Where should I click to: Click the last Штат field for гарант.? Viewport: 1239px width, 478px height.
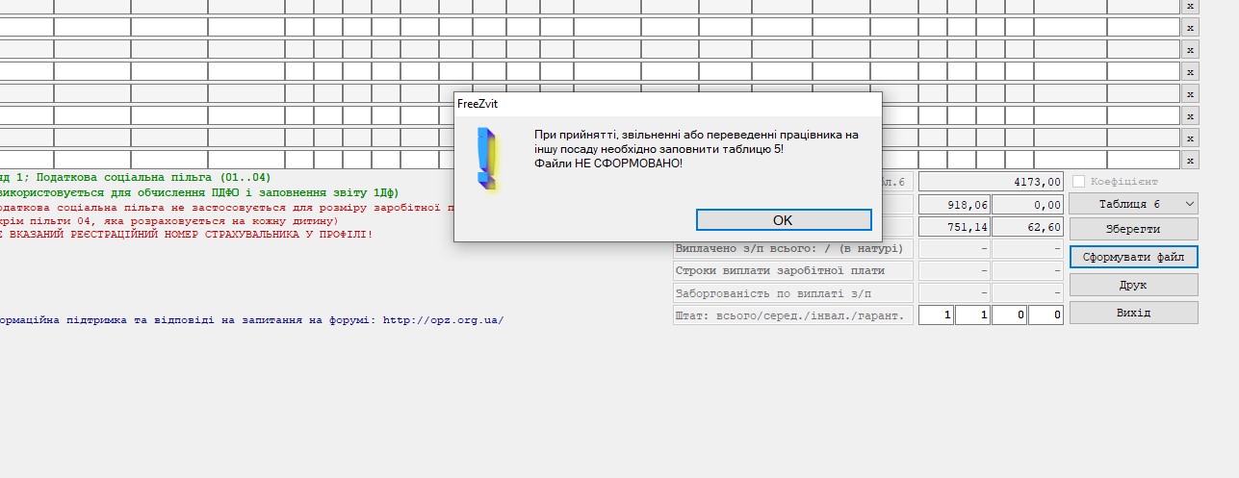pyautogui.click(x=1045, y=314)
